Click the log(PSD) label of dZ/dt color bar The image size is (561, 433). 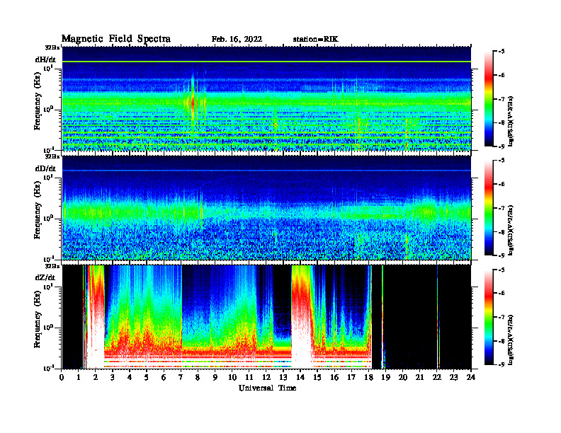(x=511, y=339)
